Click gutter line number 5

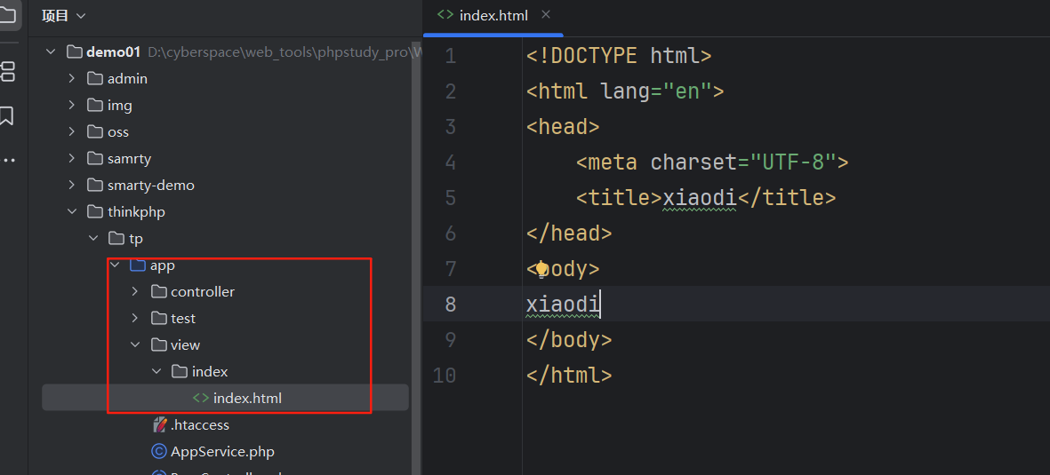click(x=450, y=198)
